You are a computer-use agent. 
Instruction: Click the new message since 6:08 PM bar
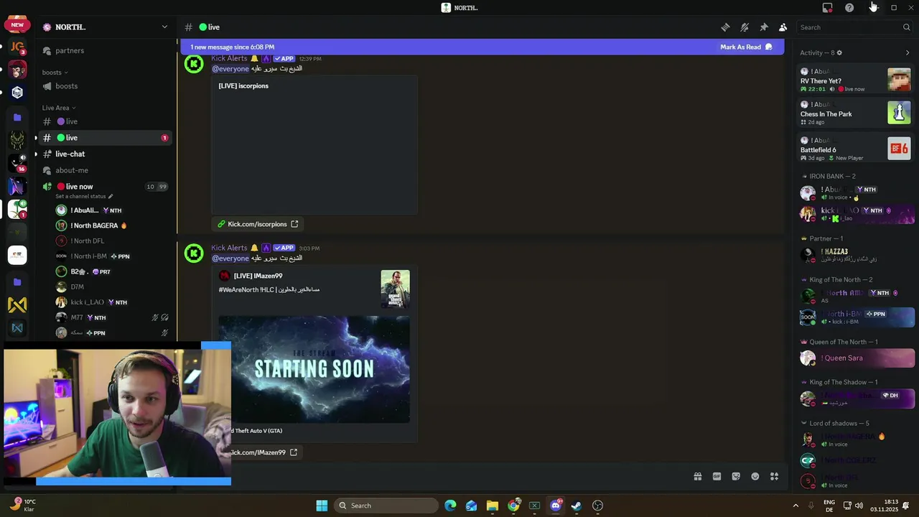[x=481, y=47]
